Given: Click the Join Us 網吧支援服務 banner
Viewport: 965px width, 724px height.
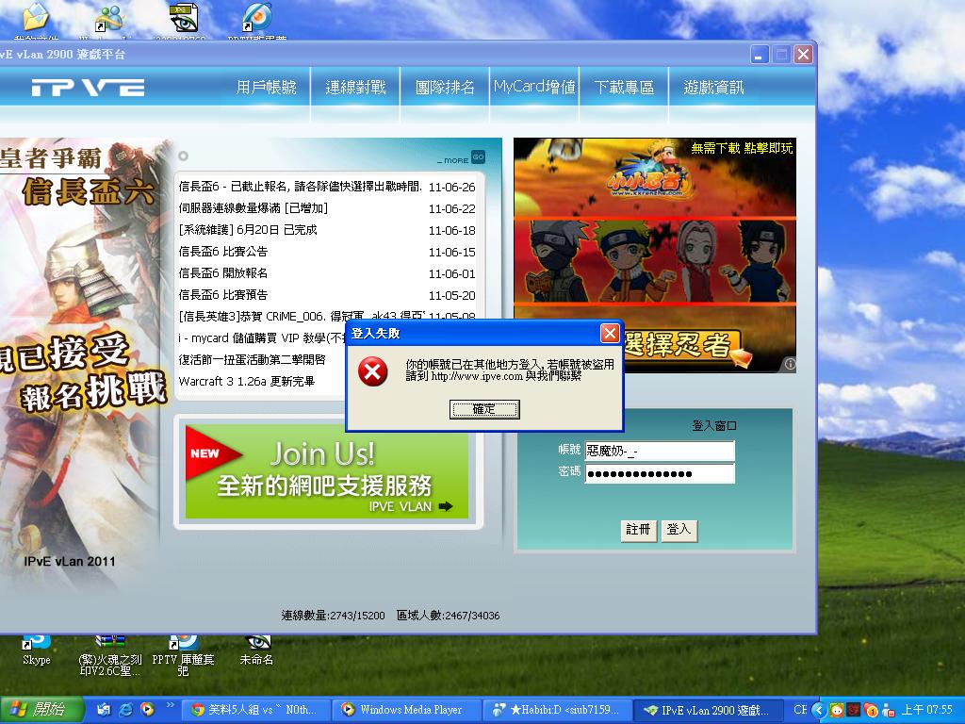Looking at the screenshot, I should tap(327, 472).
